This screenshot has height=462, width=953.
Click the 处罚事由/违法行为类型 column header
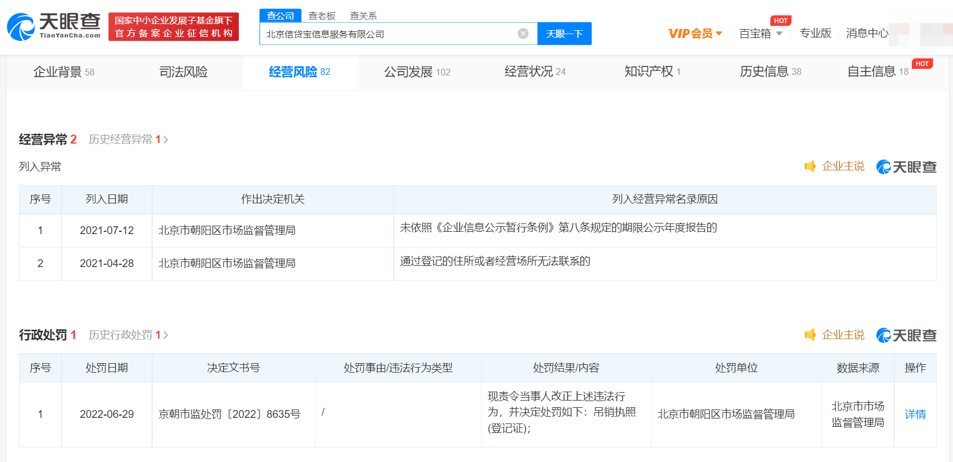[398, 368]
